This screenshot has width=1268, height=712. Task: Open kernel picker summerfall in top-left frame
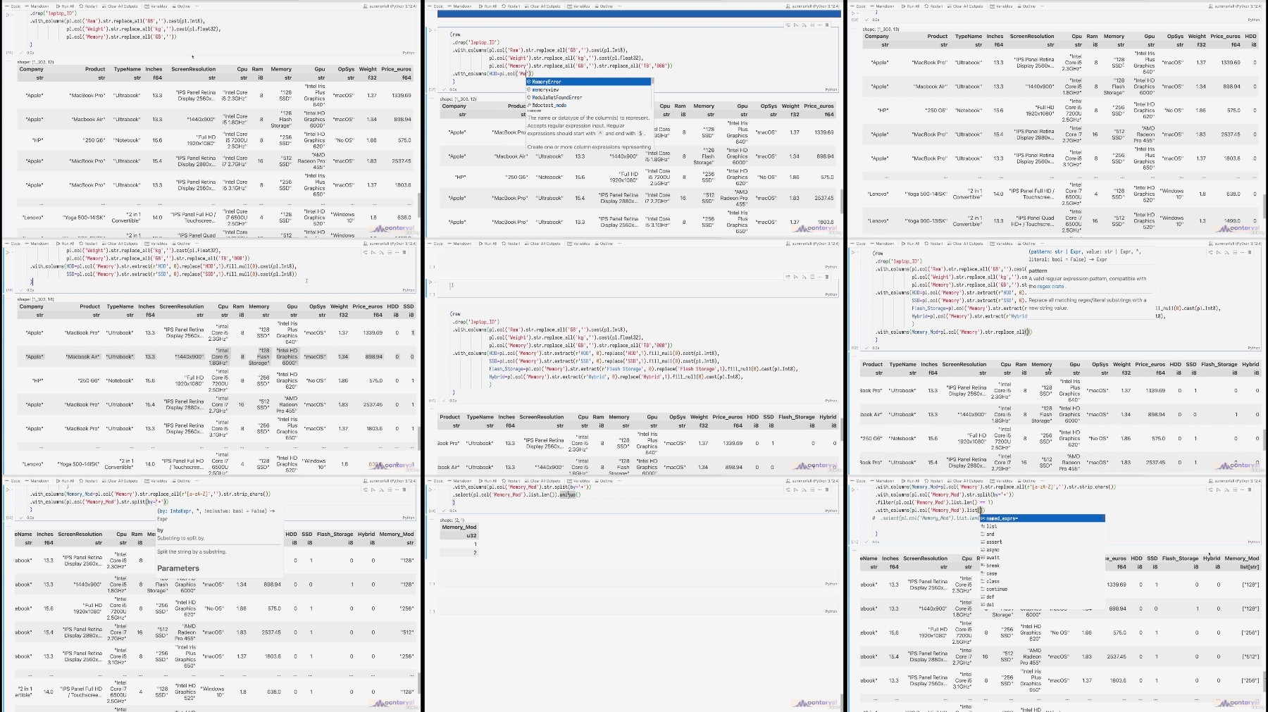[x=390, y=6]
